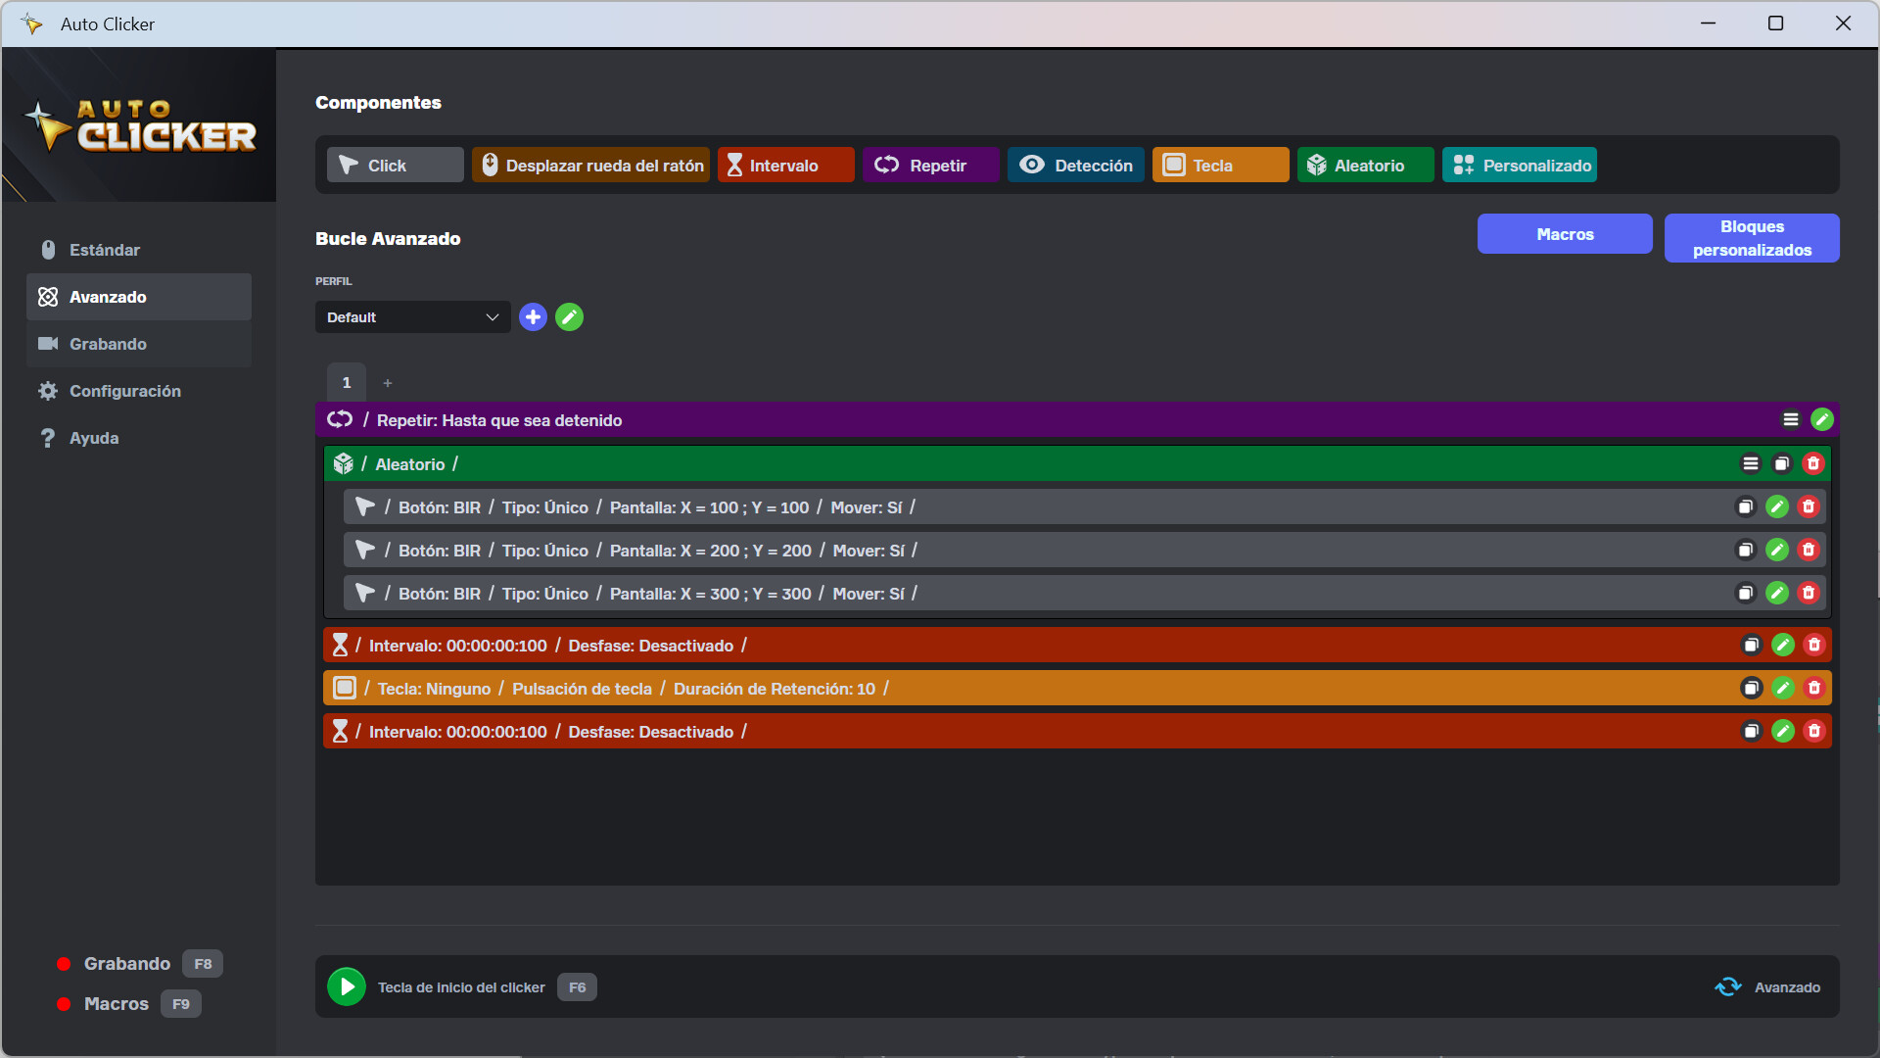Open the Repetir block menu lines icon
The height and width of the screenshot is (1058, 1880).
click(x=1791, y=420)
